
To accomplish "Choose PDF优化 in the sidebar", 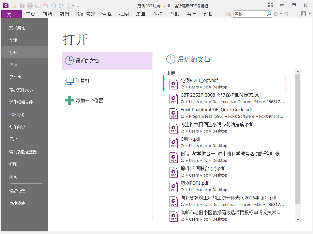I will point(24,115).
